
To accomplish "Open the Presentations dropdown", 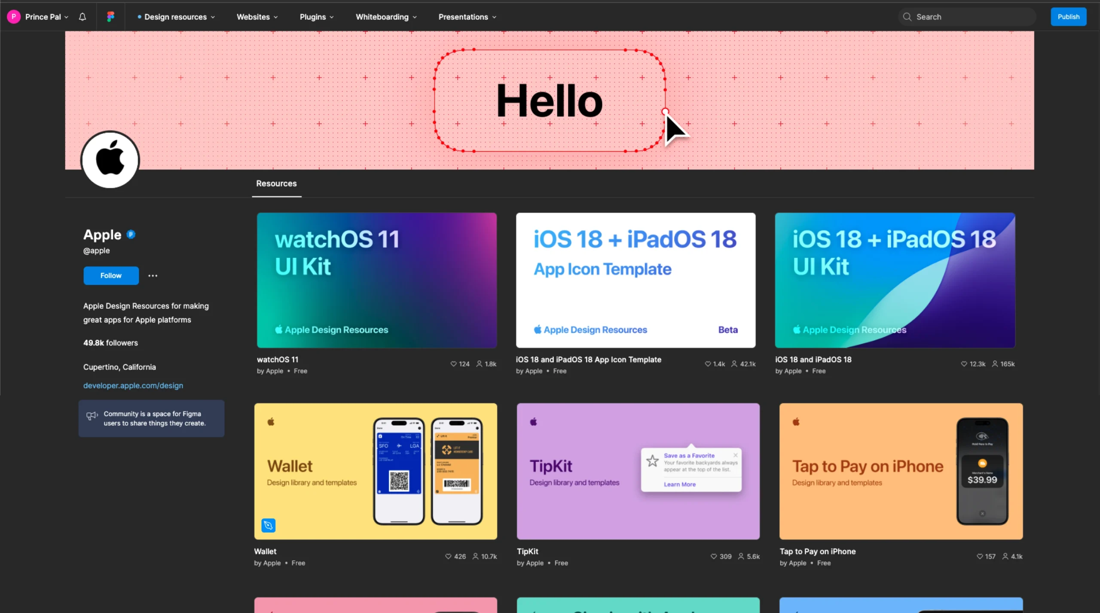I will (467, 17).
